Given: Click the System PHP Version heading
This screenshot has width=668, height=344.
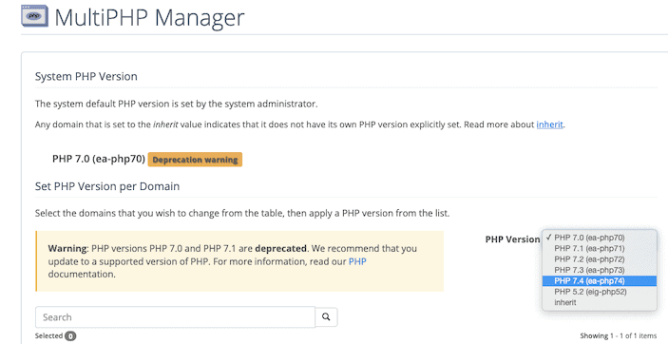Looking at the screenshot, I should click(x=86, y=76).
